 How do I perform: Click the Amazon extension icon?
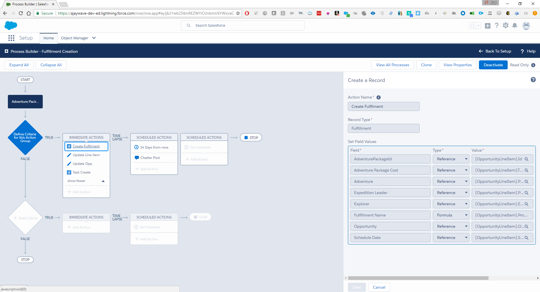[337, 13]
